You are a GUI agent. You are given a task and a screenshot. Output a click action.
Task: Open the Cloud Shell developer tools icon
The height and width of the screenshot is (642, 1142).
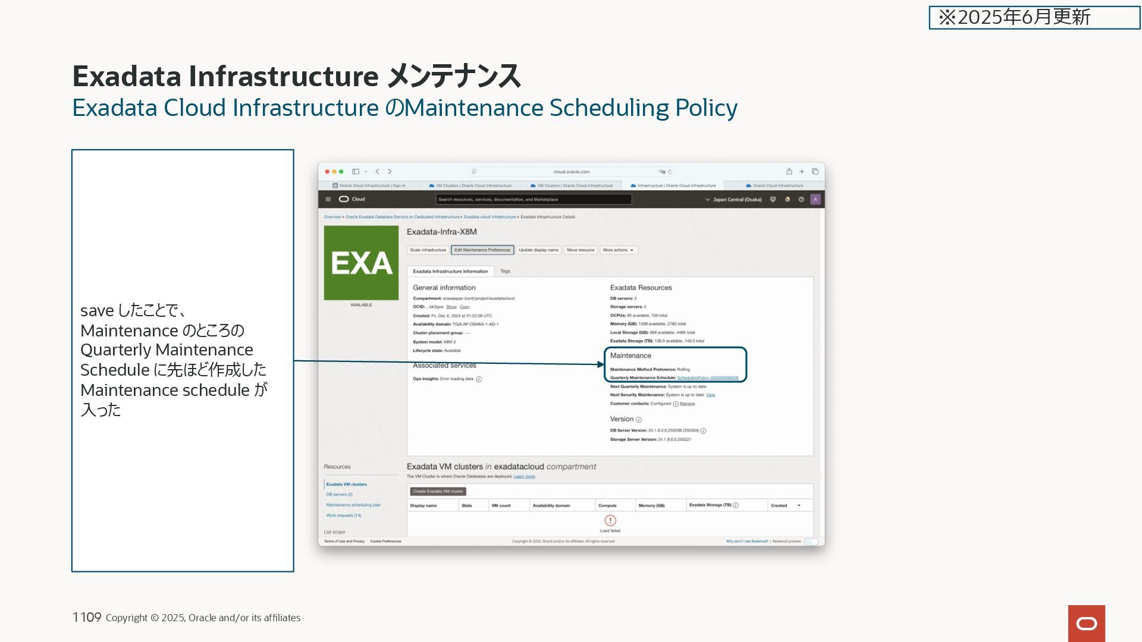(773, 200)
